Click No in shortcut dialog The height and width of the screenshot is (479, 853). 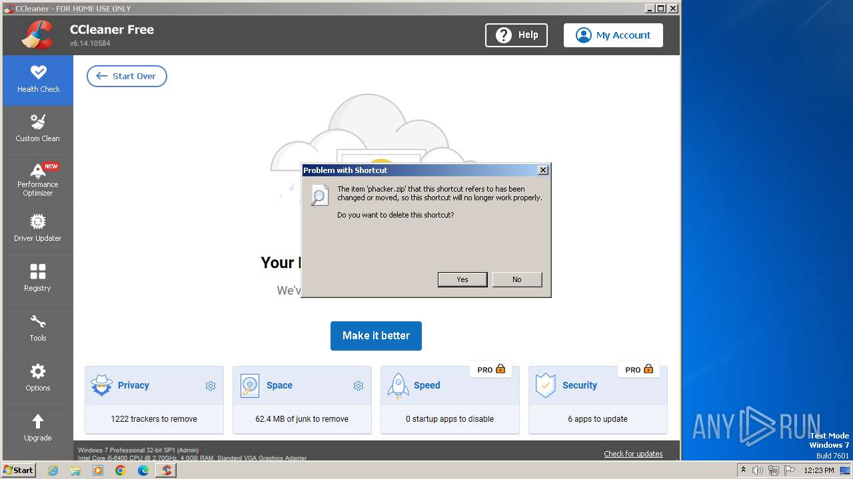(x=517, y=279)
